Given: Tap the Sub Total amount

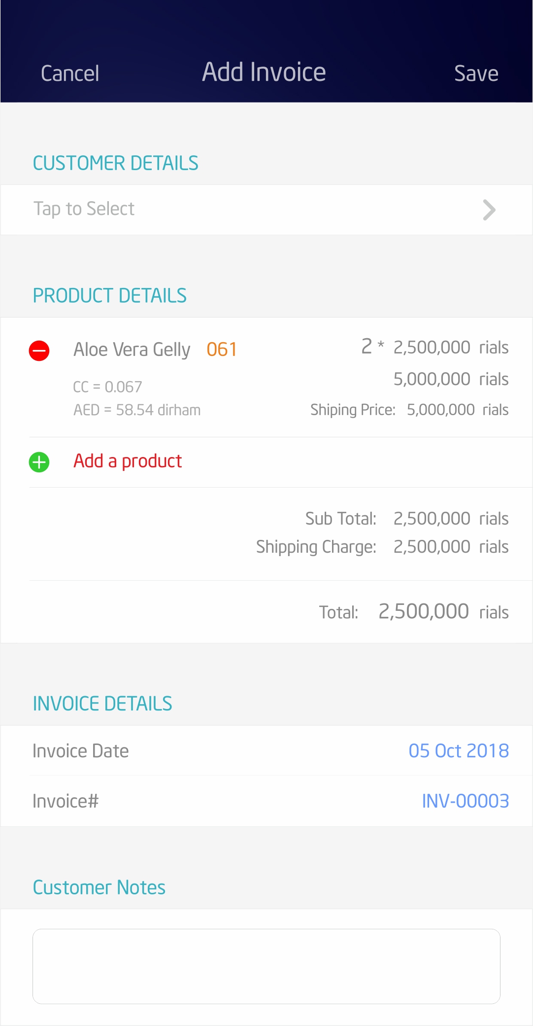Looking at the screenshot, I should (451, 519).
